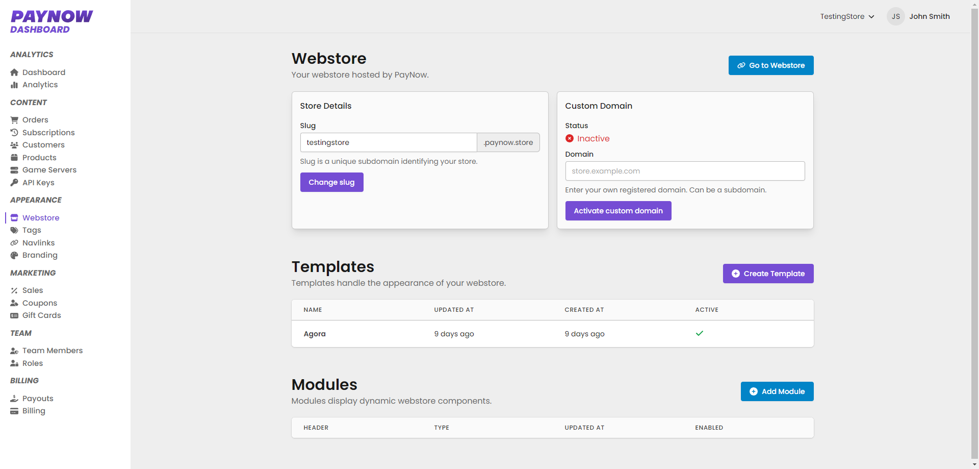Click the Create Template button
The image size is (979, 469).
pyautogui.click(x=768, y=274)
